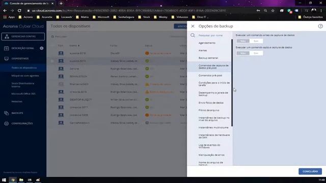The image size is (326, 183).
Task: Open a new browser tab
Action: coord(61,4)
